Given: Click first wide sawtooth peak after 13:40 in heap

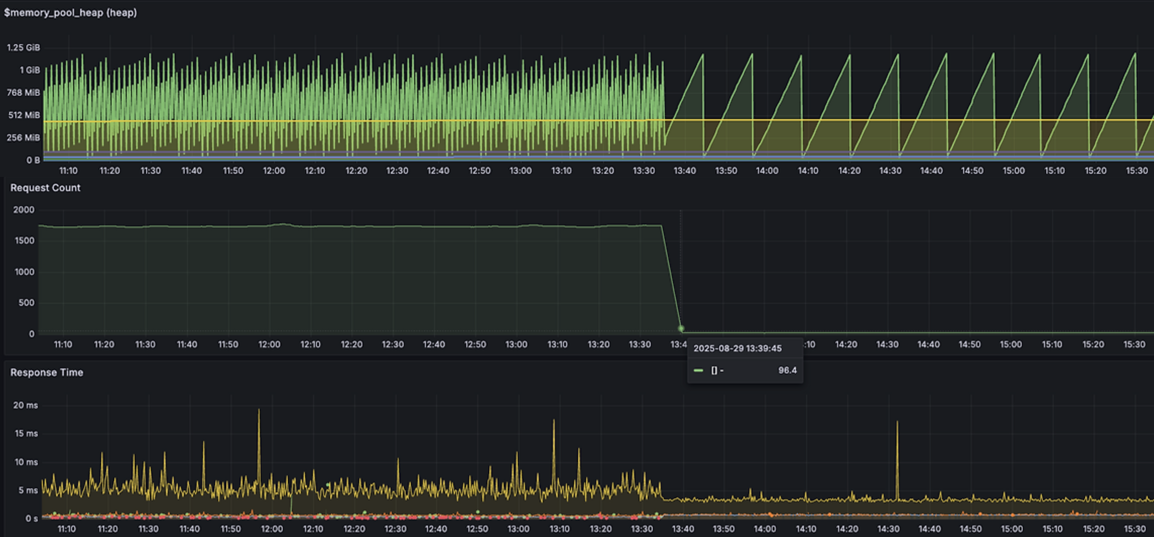Looking at the screenshot, I should [x=703, y=56].
